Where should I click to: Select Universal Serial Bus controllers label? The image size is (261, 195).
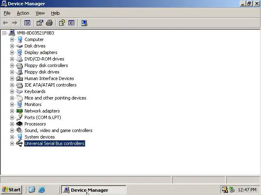click(55, 143)
